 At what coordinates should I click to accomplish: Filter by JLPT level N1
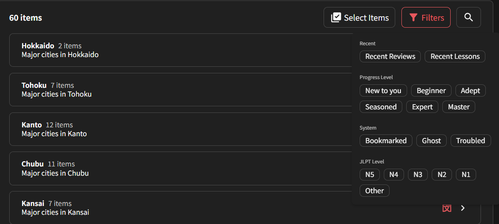pos(466,175)
